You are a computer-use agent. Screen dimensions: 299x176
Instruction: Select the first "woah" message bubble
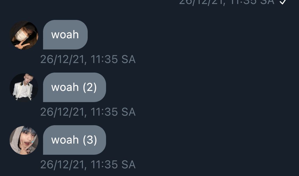[65, 35]
